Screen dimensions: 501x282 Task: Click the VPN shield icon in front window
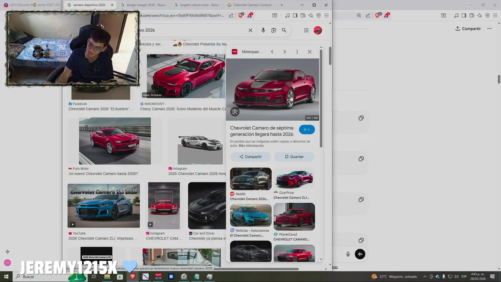click(319, 15)
